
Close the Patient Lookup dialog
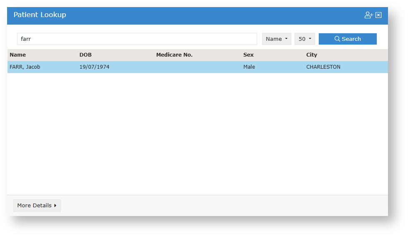point(378,15)
